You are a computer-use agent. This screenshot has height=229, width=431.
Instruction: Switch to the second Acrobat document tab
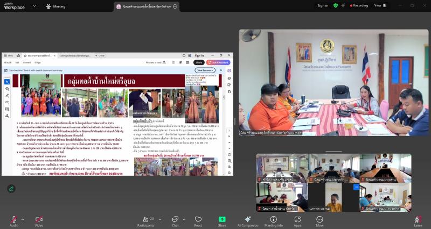tap(75, 56)
